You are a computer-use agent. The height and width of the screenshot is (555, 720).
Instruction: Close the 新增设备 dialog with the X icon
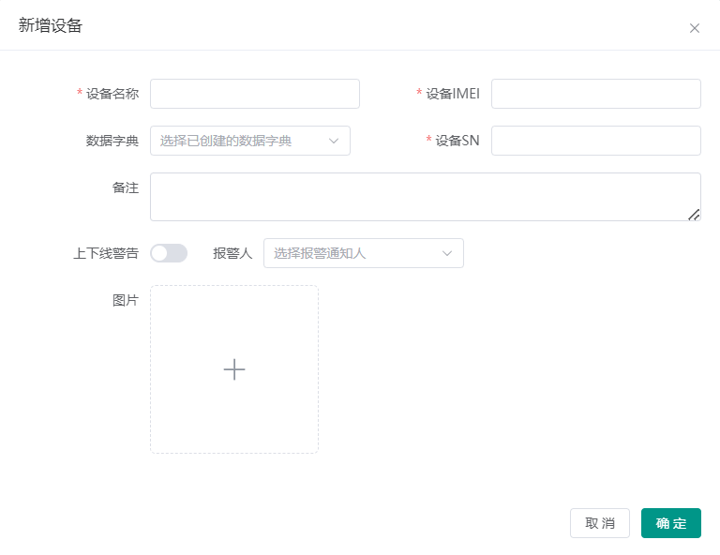coord(695,28)
